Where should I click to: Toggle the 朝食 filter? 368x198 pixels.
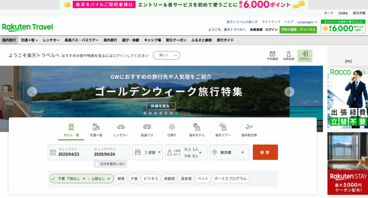[121, 179]
